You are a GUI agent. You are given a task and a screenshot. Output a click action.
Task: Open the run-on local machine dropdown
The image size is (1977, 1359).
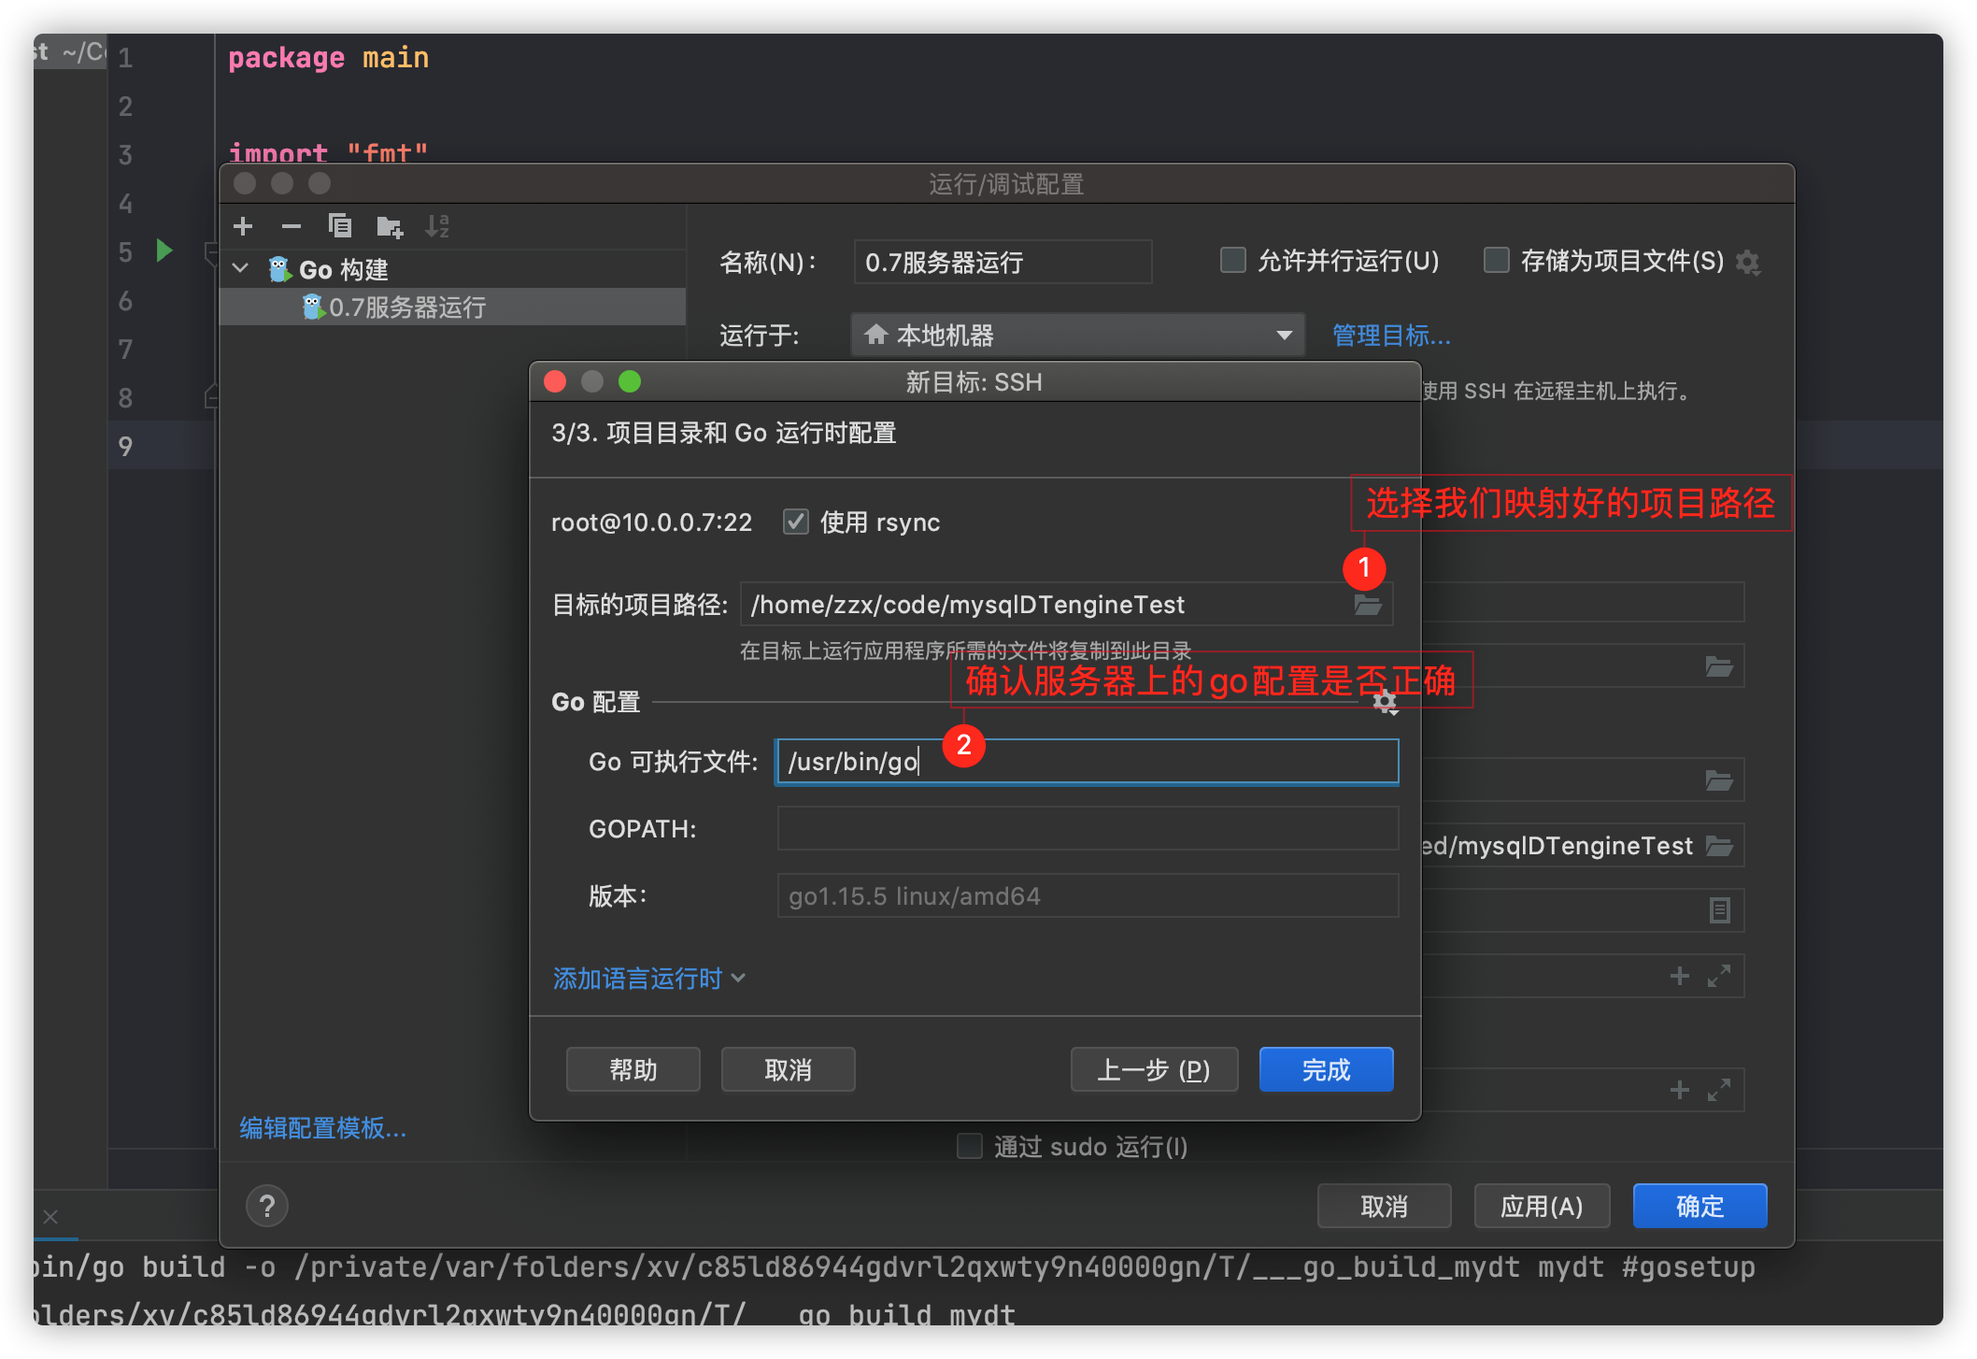1076,335
